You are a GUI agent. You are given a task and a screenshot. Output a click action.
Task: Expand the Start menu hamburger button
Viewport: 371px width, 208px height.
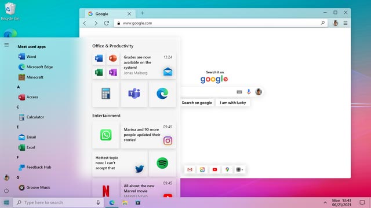tap(6, 45)
